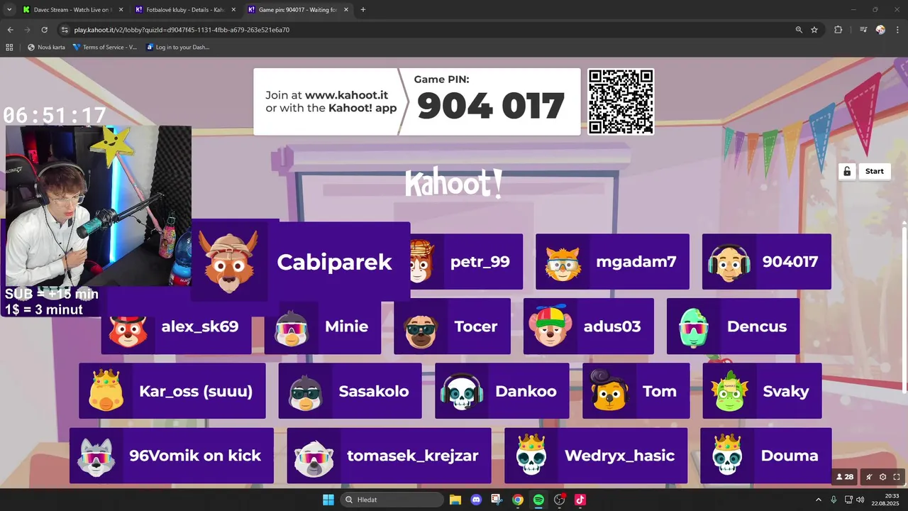Click 96Vomik on kick wolf avatar

coord(96,456)
